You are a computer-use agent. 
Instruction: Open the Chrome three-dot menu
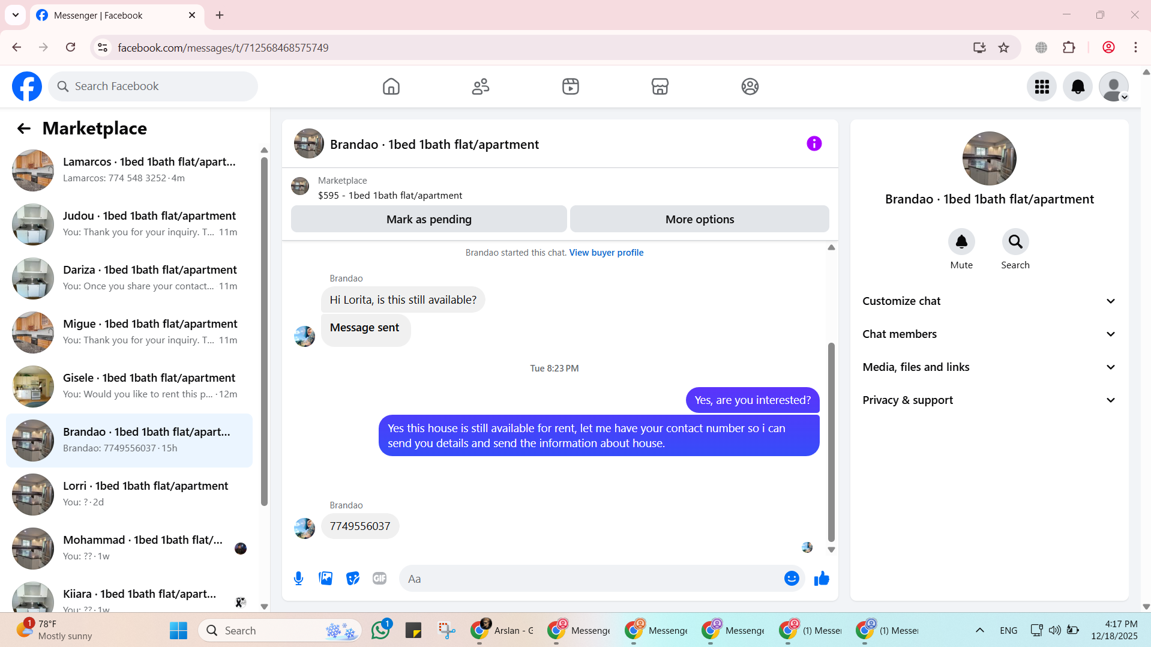click(1135, 47)
